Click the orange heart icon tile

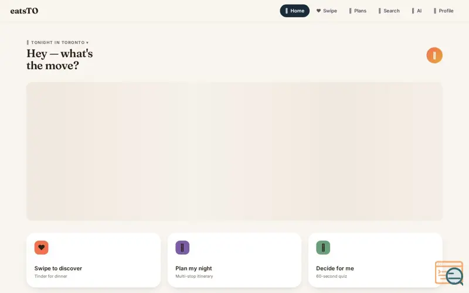pos(41,247)
